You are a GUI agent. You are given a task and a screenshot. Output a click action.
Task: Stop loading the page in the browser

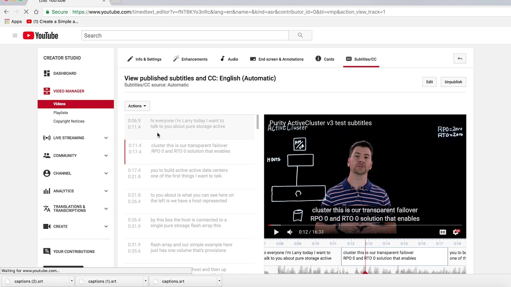tap(26, 12)
